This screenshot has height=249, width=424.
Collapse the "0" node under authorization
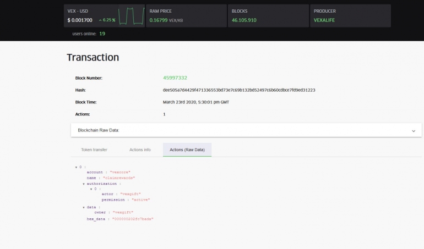coord(91,189)
